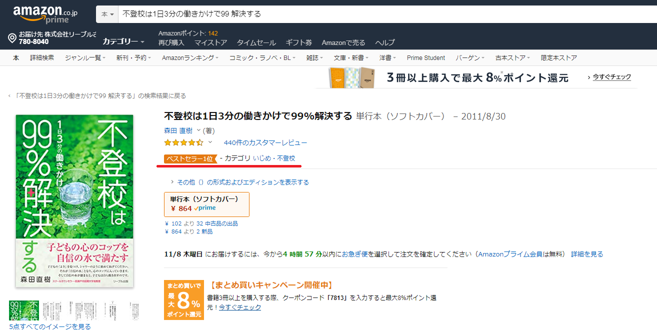Image resolution: width=657 pixels, height=335 pixels.
Task: Click the delivery location pin icon
Action: (x=12, y=38)
